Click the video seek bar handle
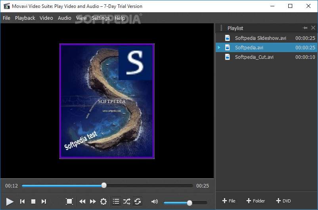This screenshot has height=210, width=318. [104, 186]
